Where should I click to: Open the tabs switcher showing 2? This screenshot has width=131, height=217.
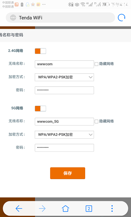pyautogui.click(x=89, y=208)
